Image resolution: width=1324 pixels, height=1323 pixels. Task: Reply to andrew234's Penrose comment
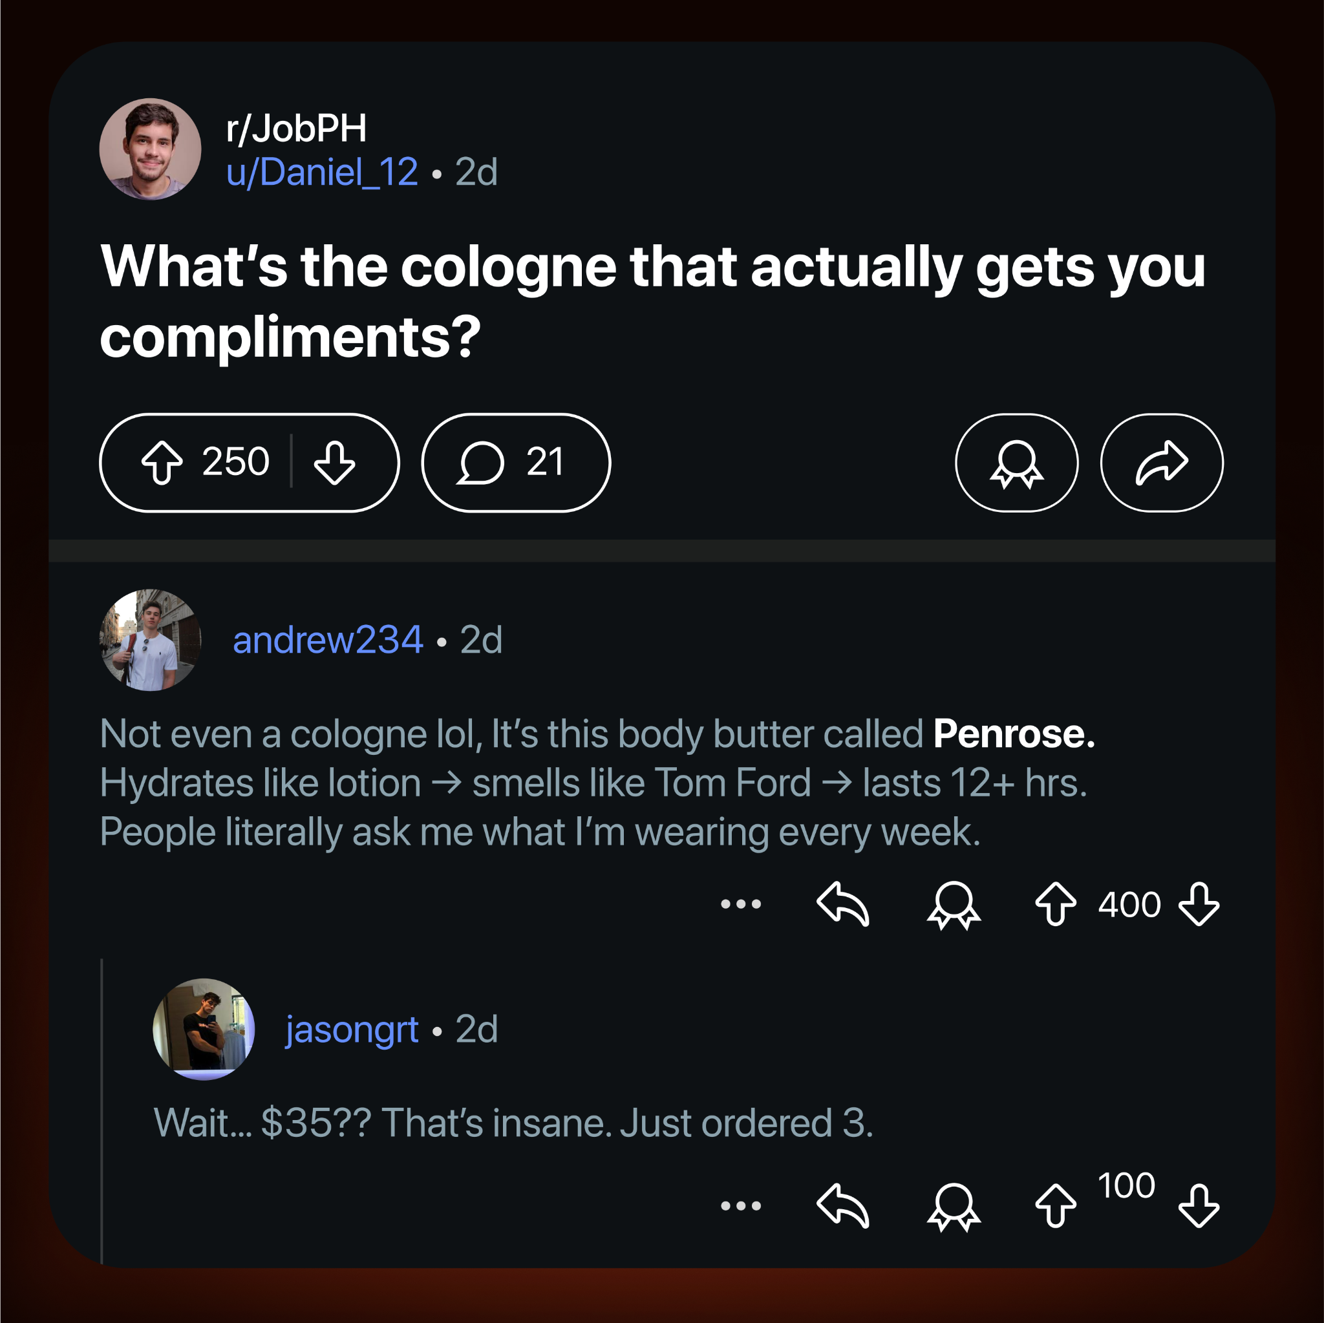click(x=843, y=904)
